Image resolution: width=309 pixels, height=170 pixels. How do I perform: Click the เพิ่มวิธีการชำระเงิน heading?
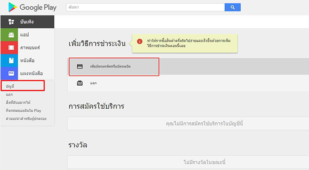click(x=97, y=43)
